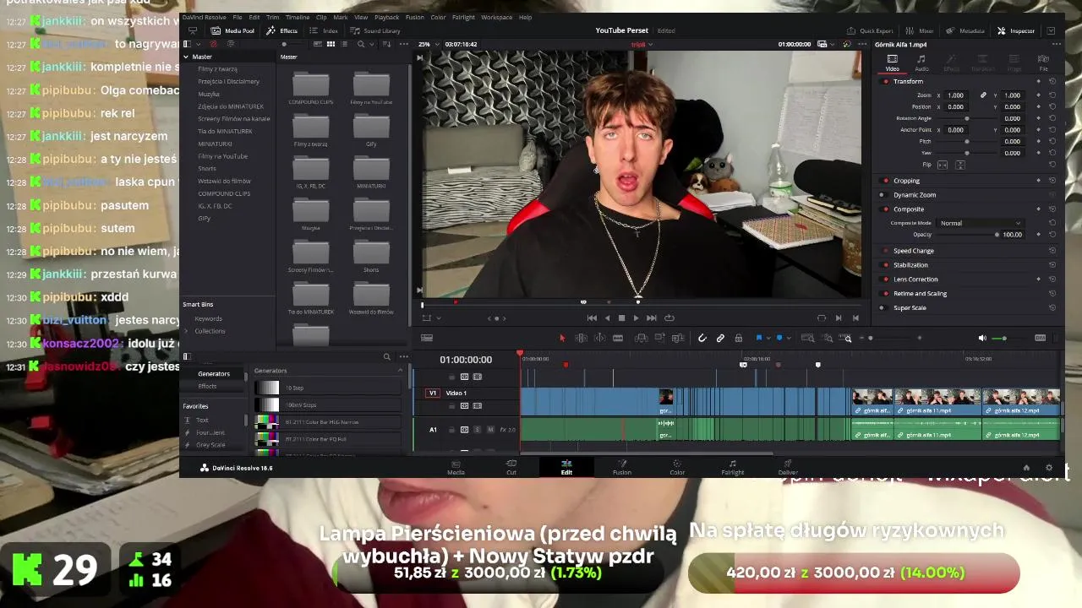Toggle the Cropping enable switch
This screenshot has width=1082, height=608.
885,180
